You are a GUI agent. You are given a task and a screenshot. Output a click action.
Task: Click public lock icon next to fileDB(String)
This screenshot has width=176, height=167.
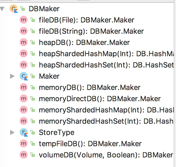[33, 31]
